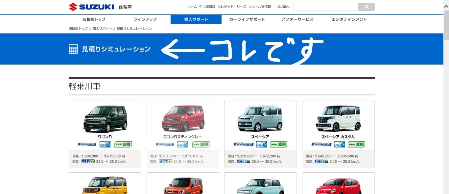Click the 軽乗用車 section heading
449x194 pixels.
(x=84, y=86)
